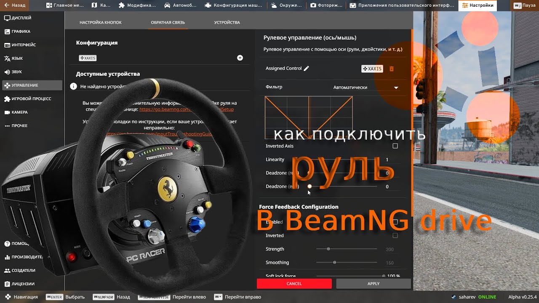Toggle Force Feedback Inverted checkbox

[395, 235]
